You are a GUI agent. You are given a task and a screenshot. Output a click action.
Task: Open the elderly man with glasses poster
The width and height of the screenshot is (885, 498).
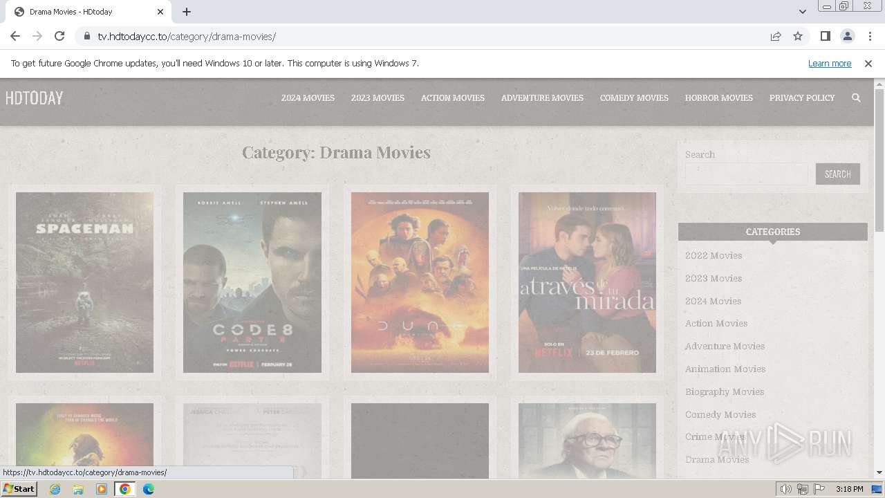587,441
